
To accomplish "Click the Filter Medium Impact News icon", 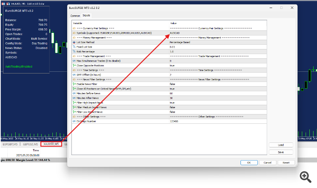I will pyautogui.click(x=74, y=107).
